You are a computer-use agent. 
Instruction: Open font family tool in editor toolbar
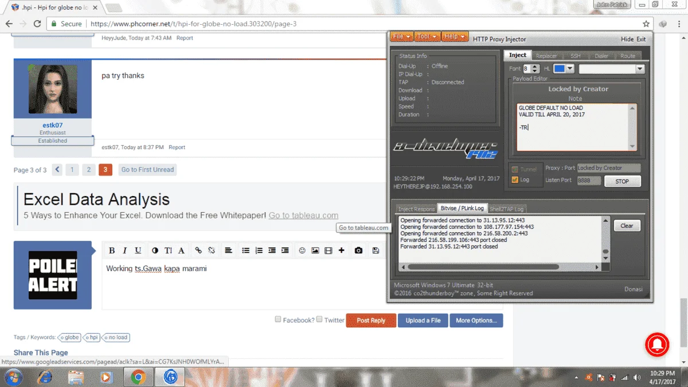[181, 251]
